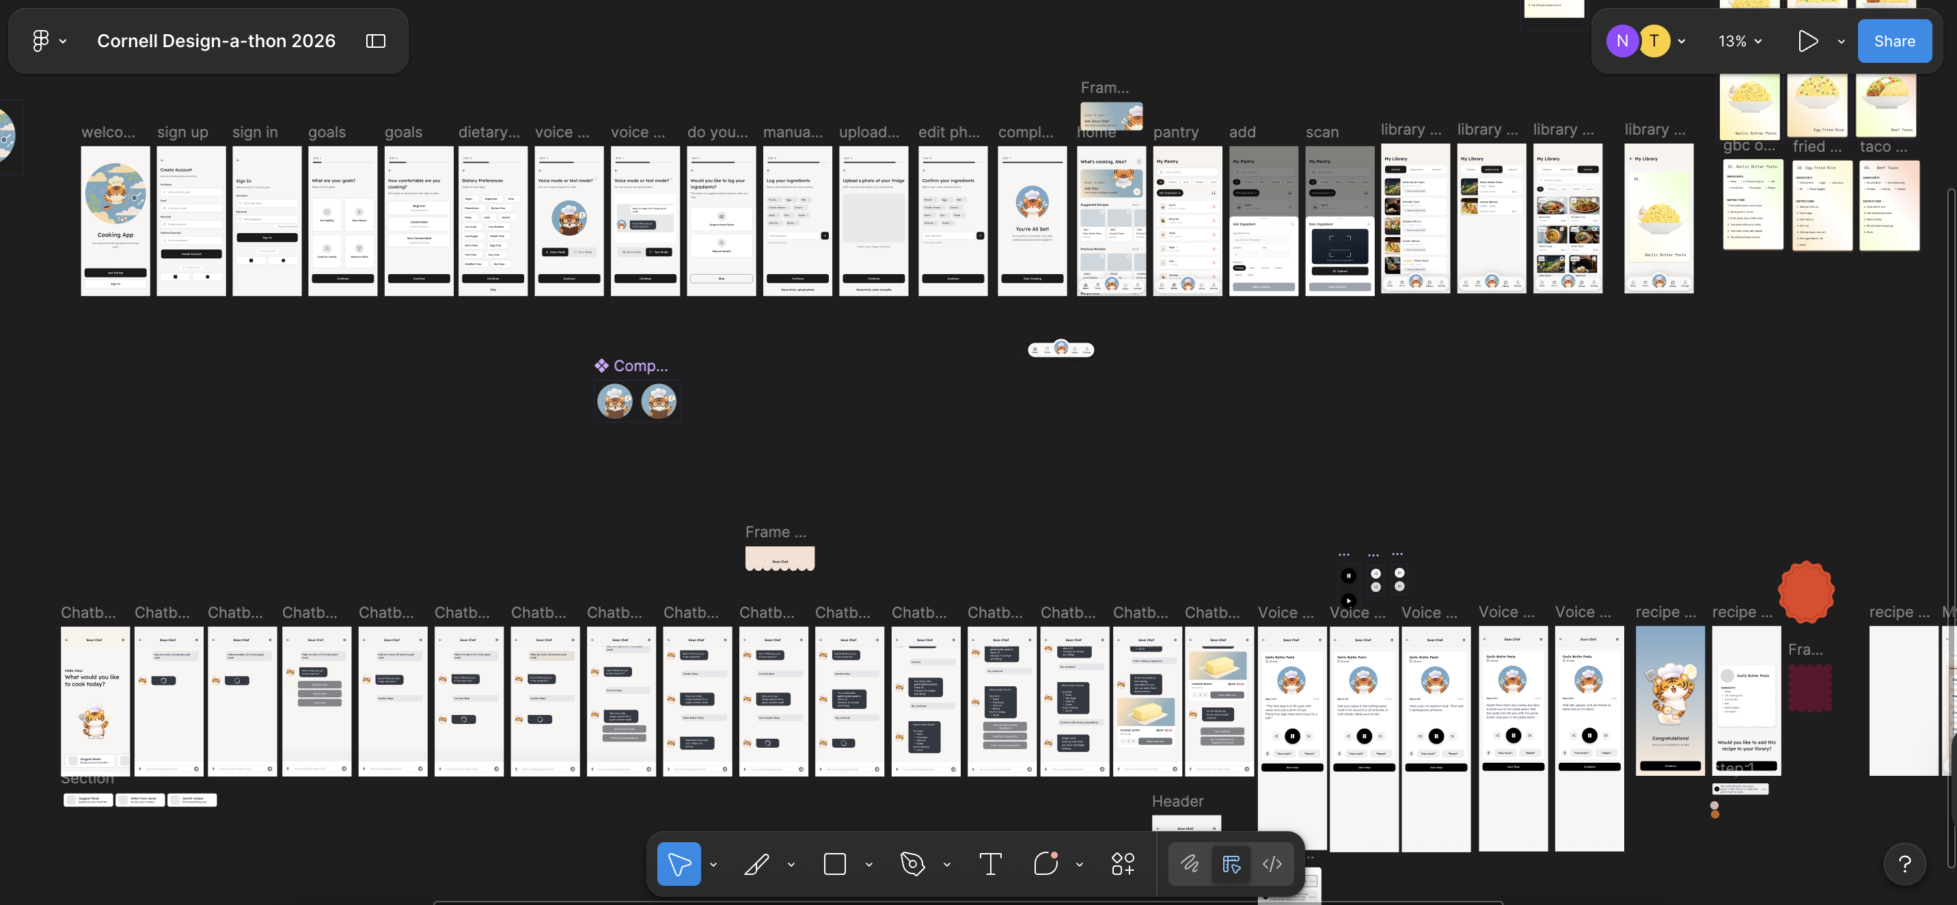Open the Help question mark button
Screen dimensions: 1957x905
pyautogui.click(x=1904, y=864)
